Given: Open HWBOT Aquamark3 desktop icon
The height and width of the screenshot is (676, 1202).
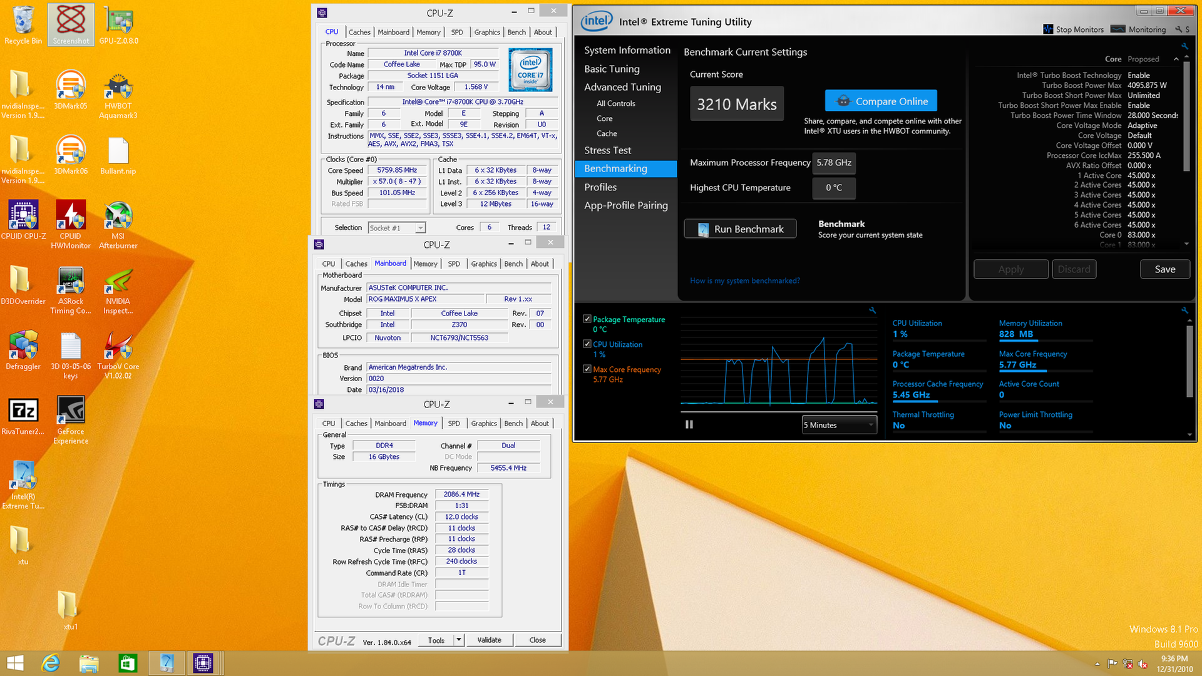Looking at the screenshot, I should pos(118,95).
